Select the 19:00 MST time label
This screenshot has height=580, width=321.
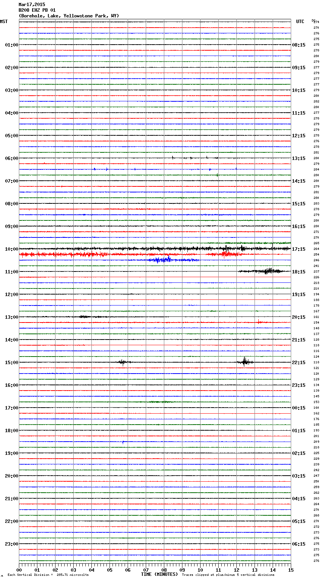pos(11,453)
